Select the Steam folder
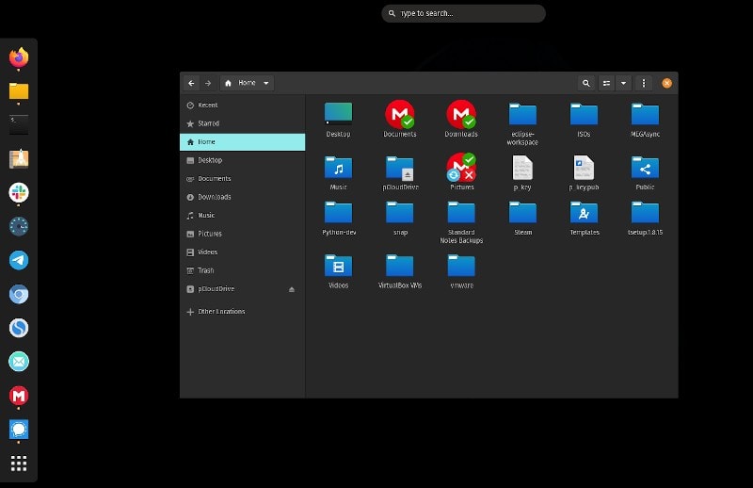Viewport: 753px width, 488px height. pyautogui.click(x=522, y=219)
